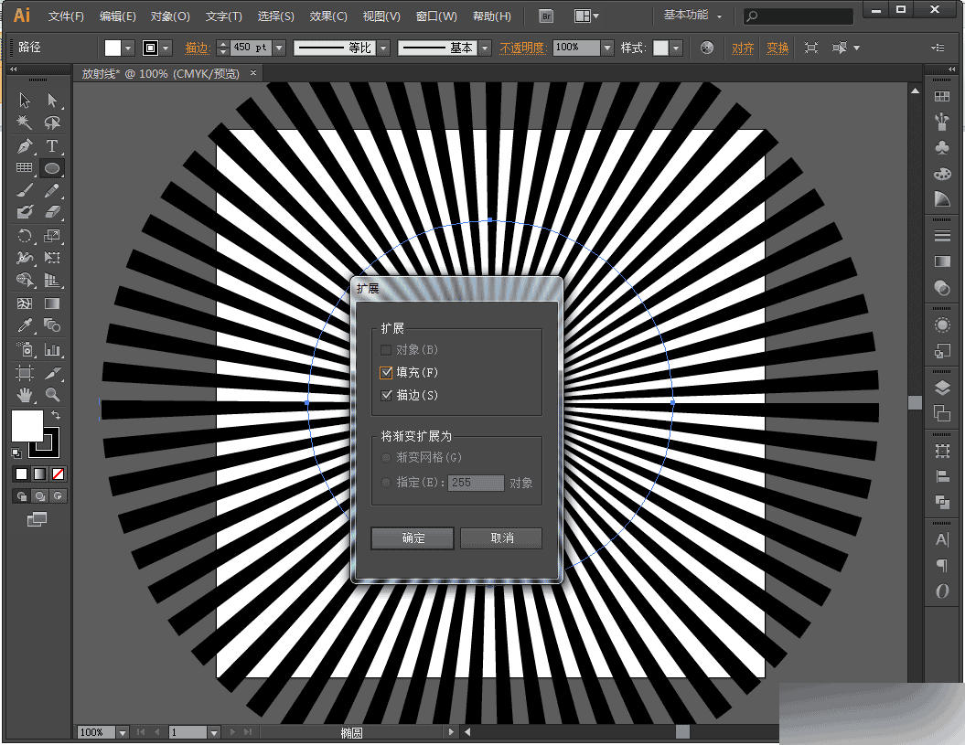
Task: Swap fill and stroke colors
Action: 55,415
